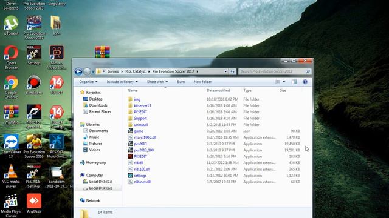Launch Opera Browser desktop shortcut

coord(11,57)
